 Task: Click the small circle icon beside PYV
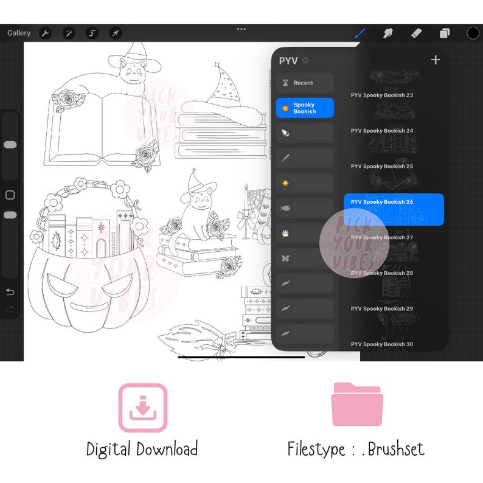(x=305, y=60)
